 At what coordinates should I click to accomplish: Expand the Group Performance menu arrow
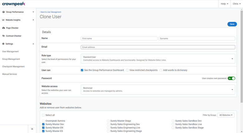click(x=33, y=12)
